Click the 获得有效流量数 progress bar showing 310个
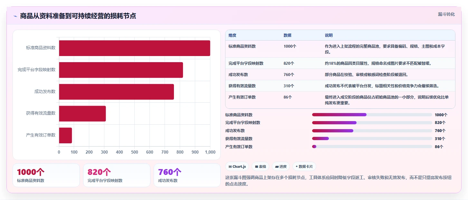This screenshot has width=468, height=200. [x=372, y=138]
